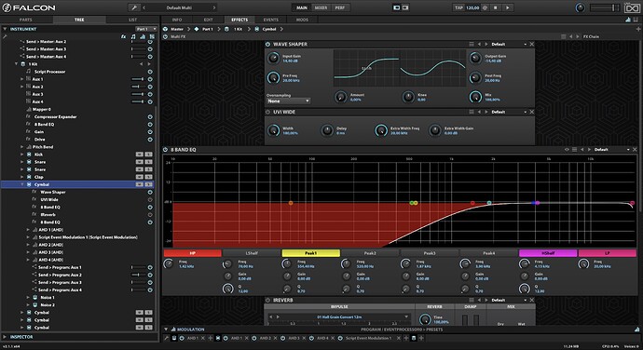Go to previous multi preset arrow
643x350 pixels.
[x=144, y=7]
